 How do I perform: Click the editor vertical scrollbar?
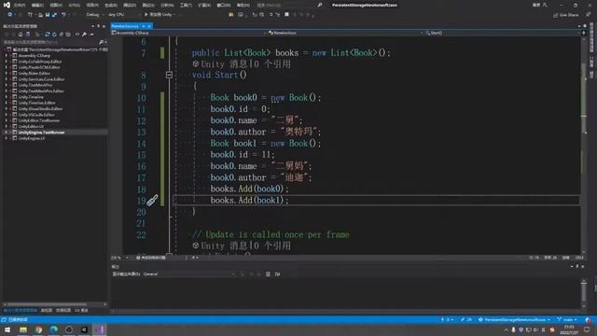coord(584,145)
